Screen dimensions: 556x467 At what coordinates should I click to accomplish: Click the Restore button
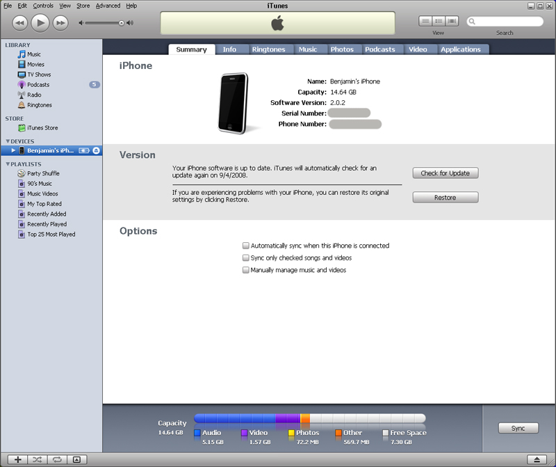[445, 198]
